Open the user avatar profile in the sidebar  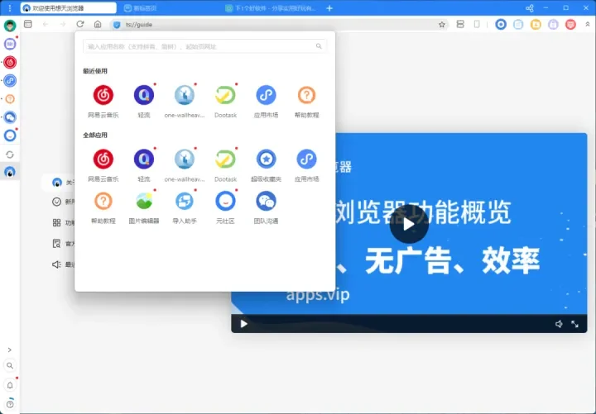pos(10,26)
